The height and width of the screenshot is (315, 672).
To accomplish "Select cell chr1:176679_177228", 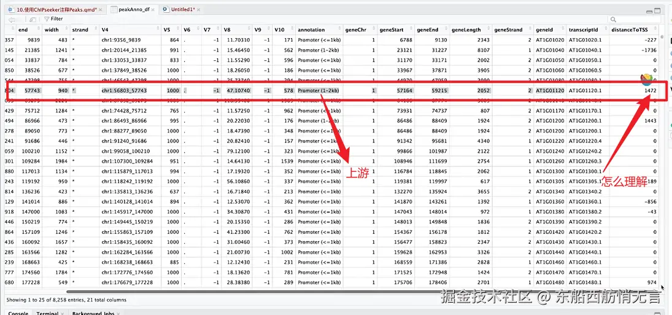I will tap(126, 282).
